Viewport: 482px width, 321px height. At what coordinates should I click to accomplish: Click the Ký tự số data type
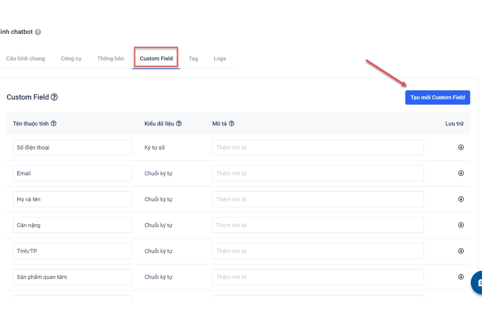click(x=155, y=147)
